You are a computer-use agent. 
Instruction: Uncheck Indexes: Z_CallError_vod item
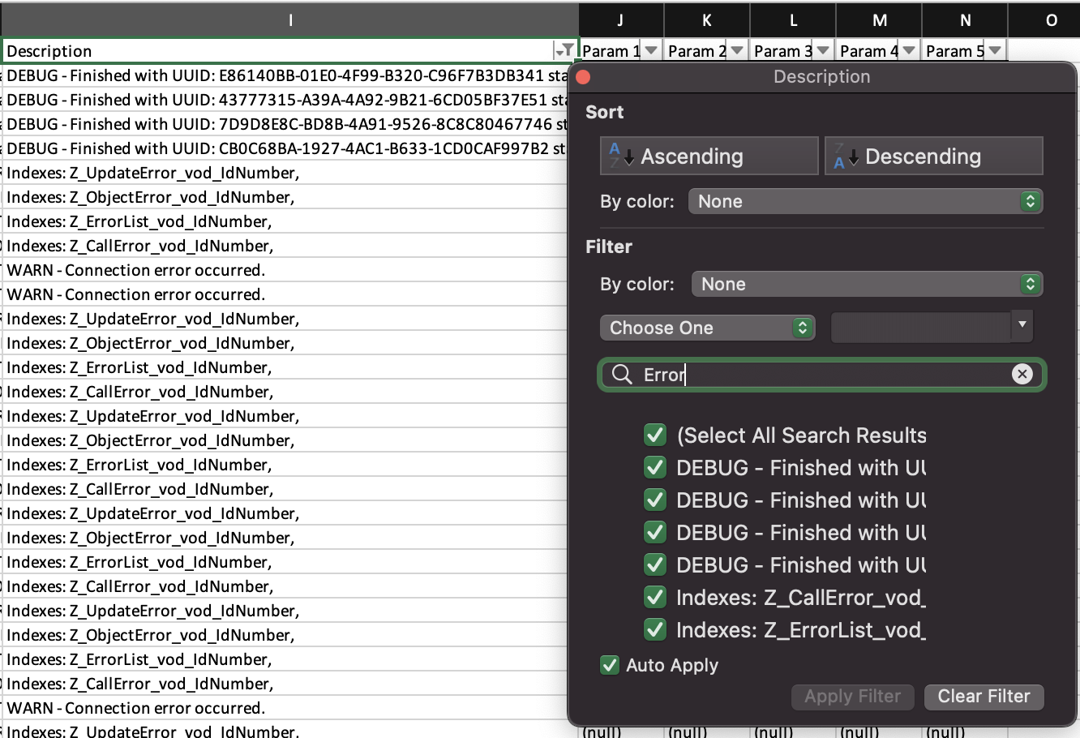655,598
